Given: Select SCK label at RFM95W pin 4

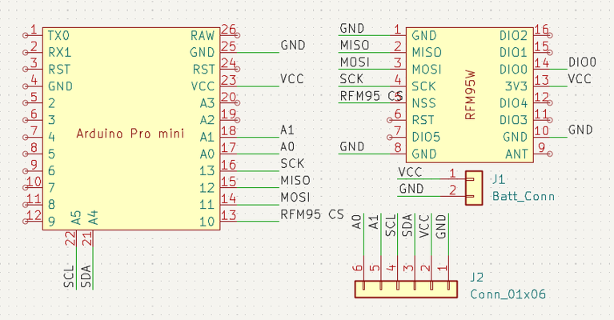Looking at the screenshot, I should pyautogui.click(x=351, y=79).
